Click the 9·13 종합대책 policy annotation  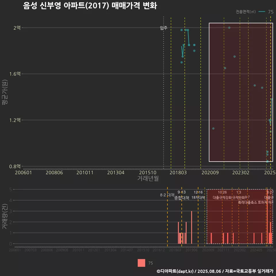[182, 195]
